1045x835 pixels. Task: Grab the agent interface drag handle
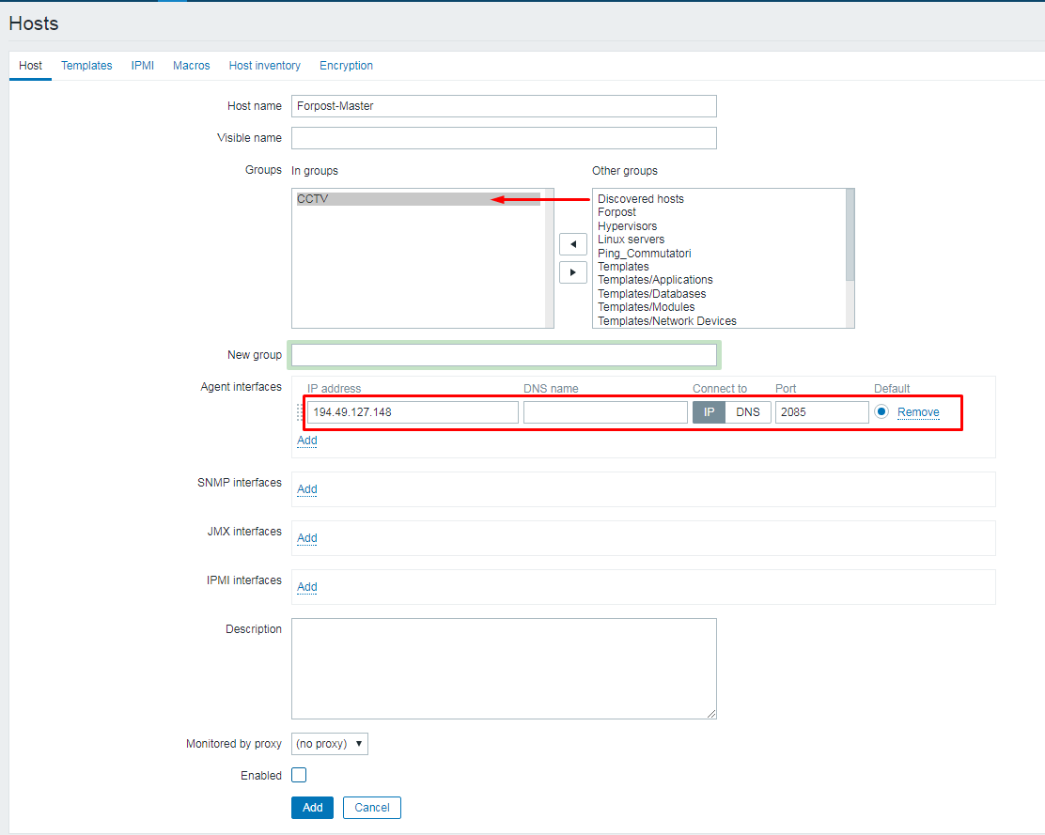301,412
